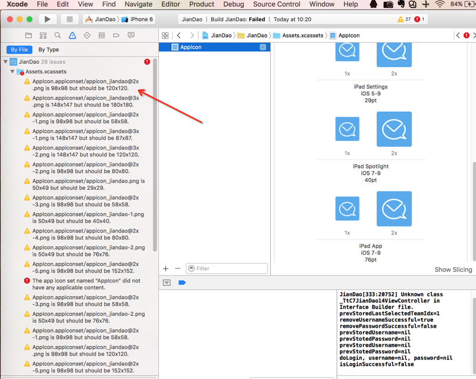Open the Filter options icon in field
The height and width of the screenshot is (379, 476).
tap(191, 268)
